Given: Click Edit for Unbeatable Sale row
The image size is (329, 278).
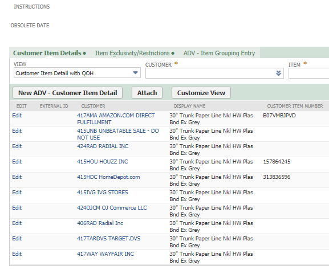Looking at the screenshot, I should pos(17,130).
